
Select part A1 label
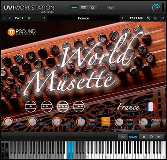pyautogui.click(x=10, y=18)
